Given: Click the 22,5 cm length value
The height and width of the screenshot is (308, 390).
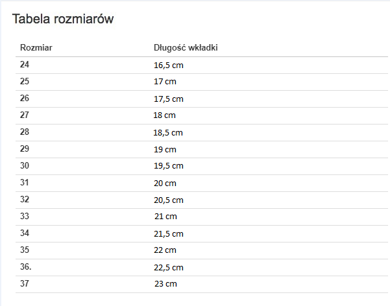Looking at the screenshot, I should point(168,268).
